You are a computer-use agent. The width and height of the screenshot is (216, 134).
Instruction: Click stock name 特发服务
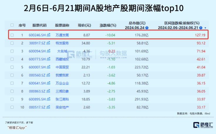tap(62, 43)
